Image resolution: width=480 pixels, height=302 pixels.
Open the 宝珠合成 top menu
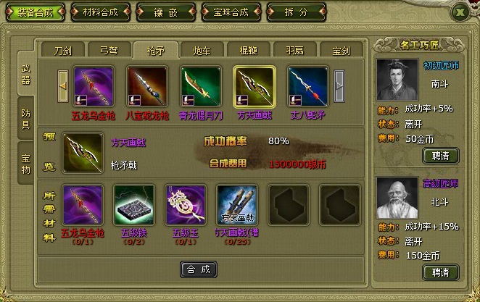[x=231, y=12]
